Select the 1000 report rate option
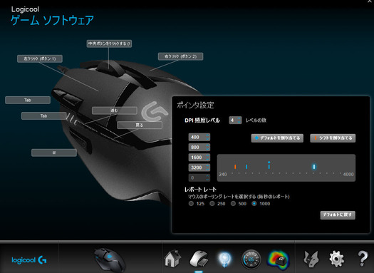Image resolution: width=374 pixels, height=273 pixels. [x=254, y=204]
